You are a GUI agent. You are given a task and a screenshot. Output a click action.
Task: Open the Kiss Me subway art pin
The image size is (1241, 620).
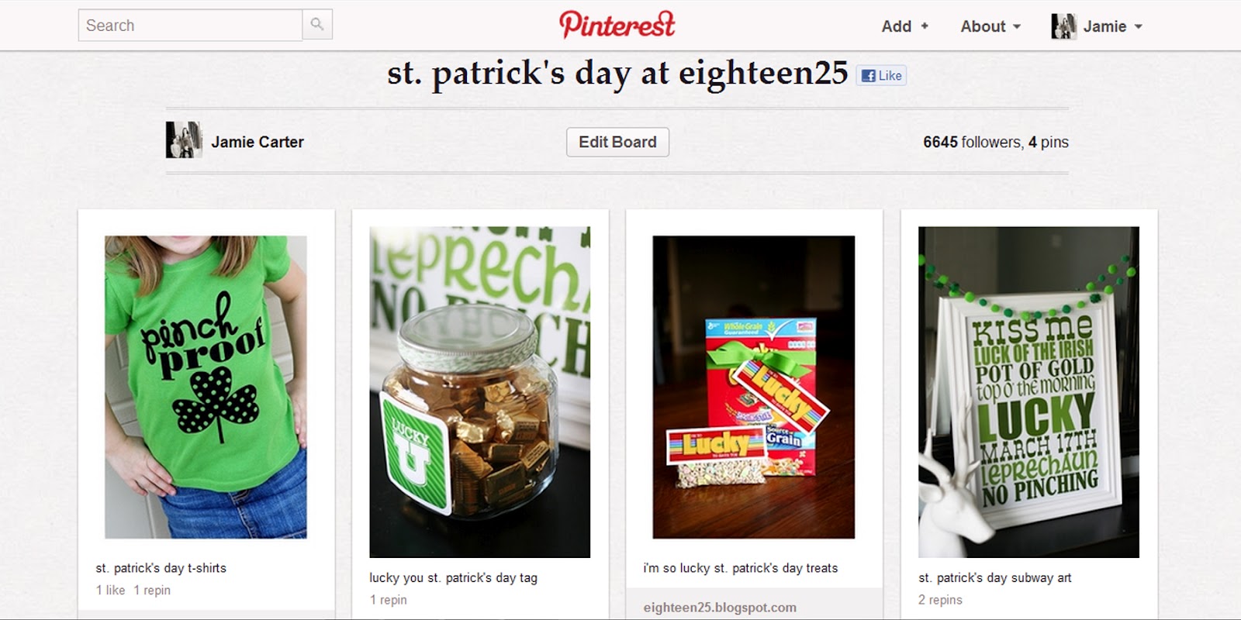coord(1028,391)
